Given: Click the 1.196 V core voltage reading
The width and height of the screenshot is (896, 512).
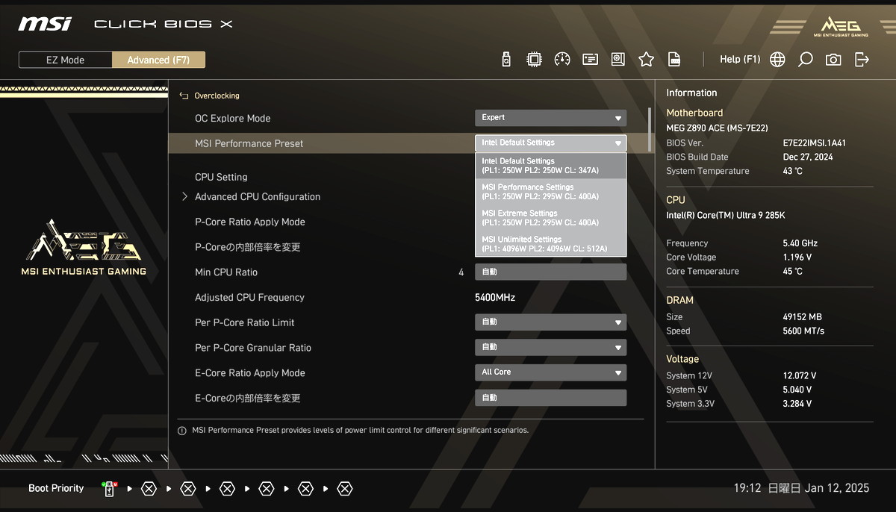Looking at the screenshot, I should click(797, 257).
